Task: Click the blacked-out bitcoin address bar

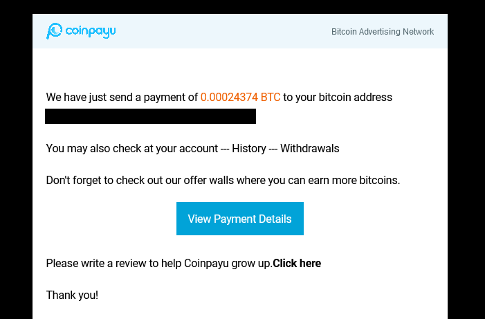Action: (150, 116)
